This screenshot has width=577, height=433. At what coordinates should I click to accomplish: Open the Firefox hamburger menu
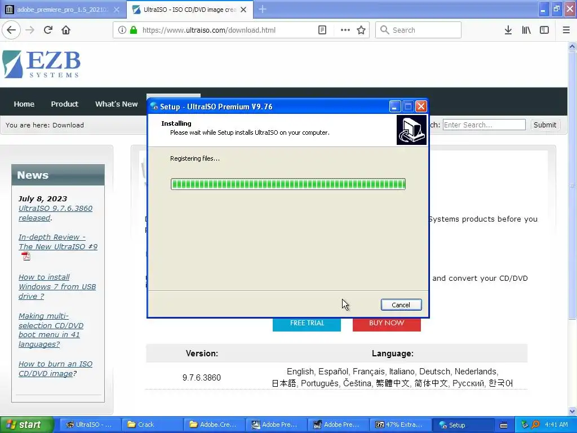click(566, 30)
